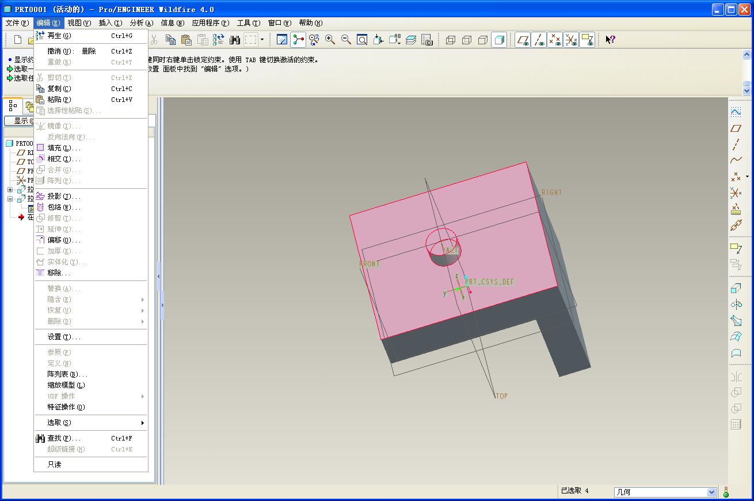Choose 特征操作 in the Edit menu
Image resolution: width=754 pixels, height=501 pixels.
pos(91,407)
